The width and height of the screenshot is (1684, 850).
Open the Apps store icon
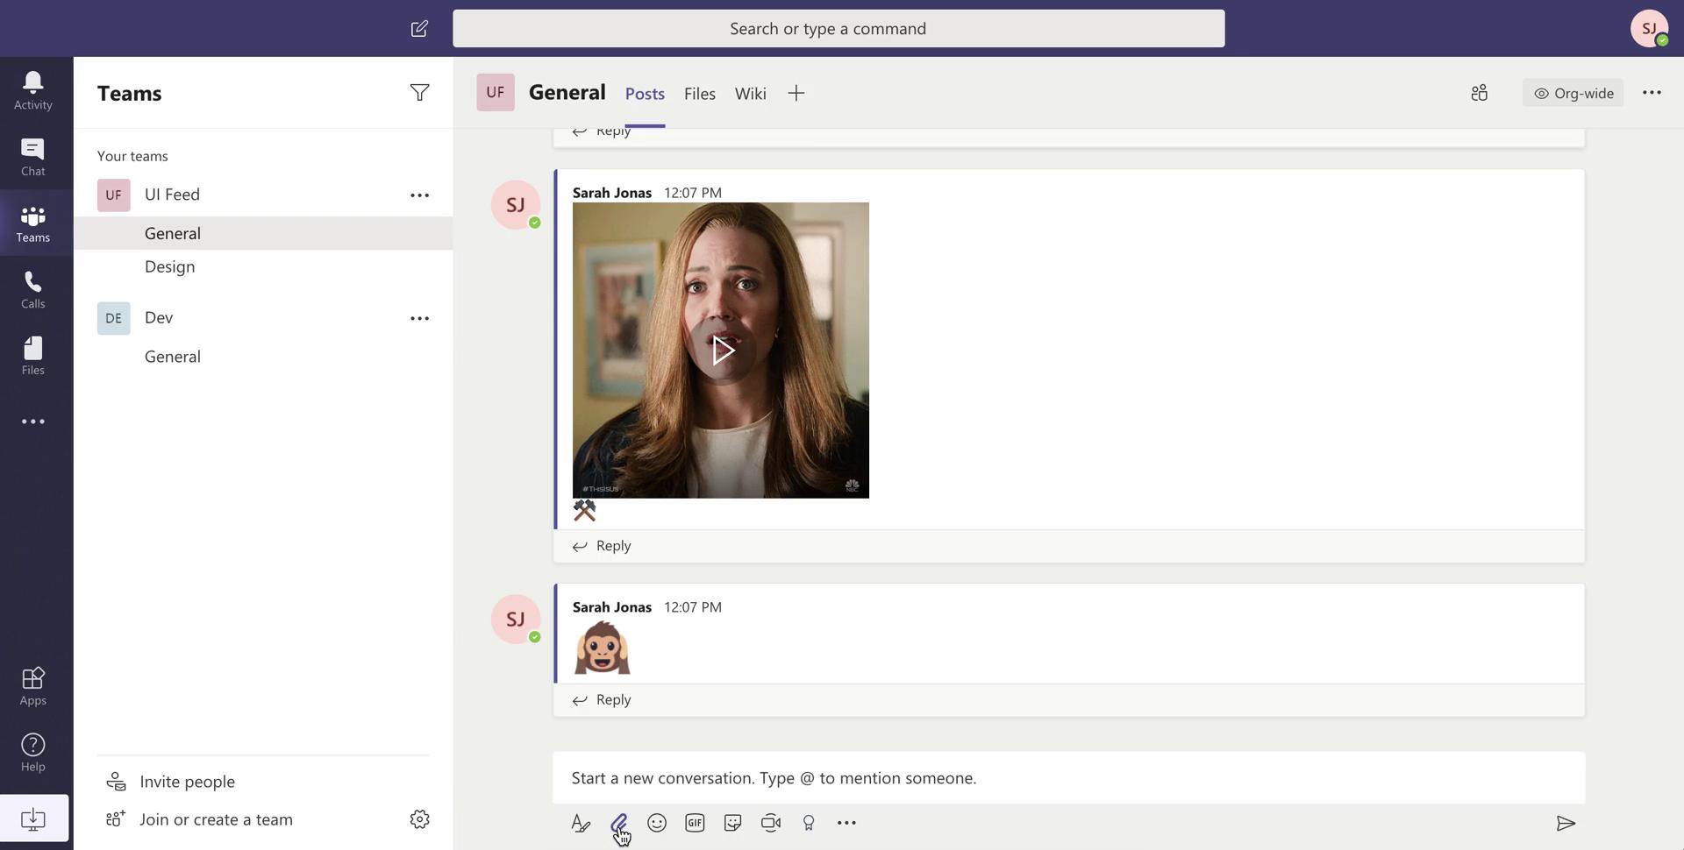click(33, 685)
